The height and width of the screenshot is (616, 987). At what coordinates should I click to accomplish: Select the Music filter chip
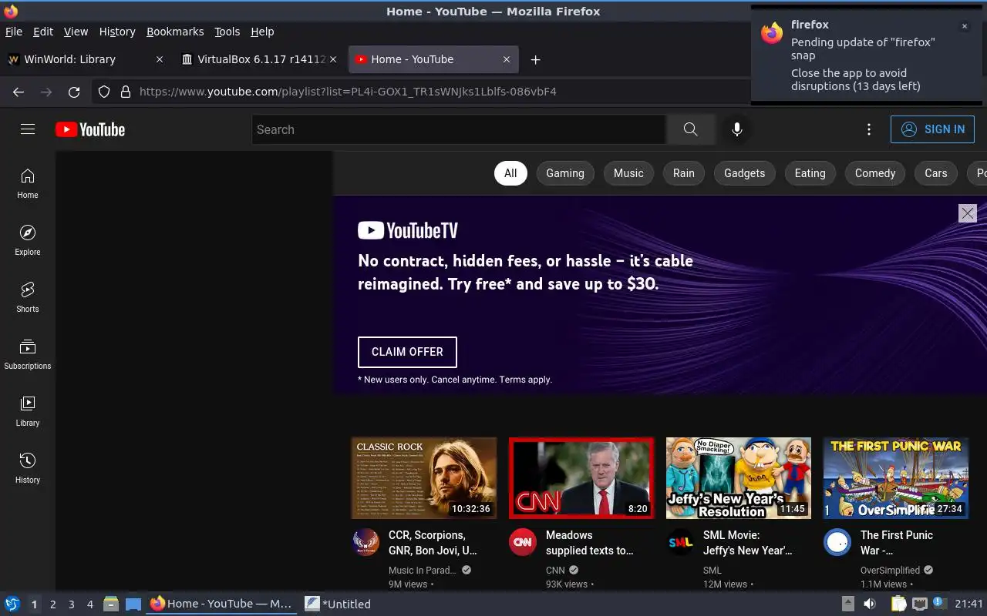click(x=628, y=173)
